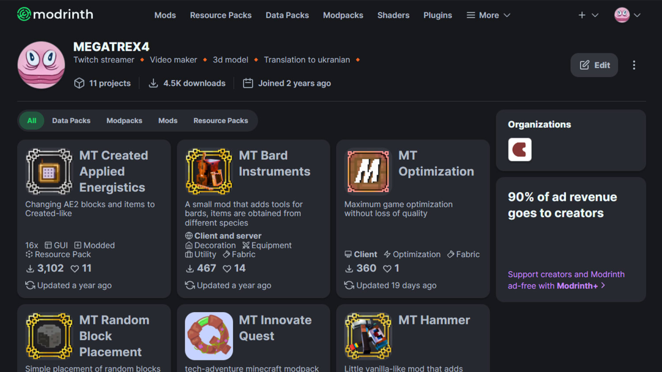Viewport: 662px width, 372px height.
Task: Open Support creators and Modrinth+ link
Action: tap(566, 280)
